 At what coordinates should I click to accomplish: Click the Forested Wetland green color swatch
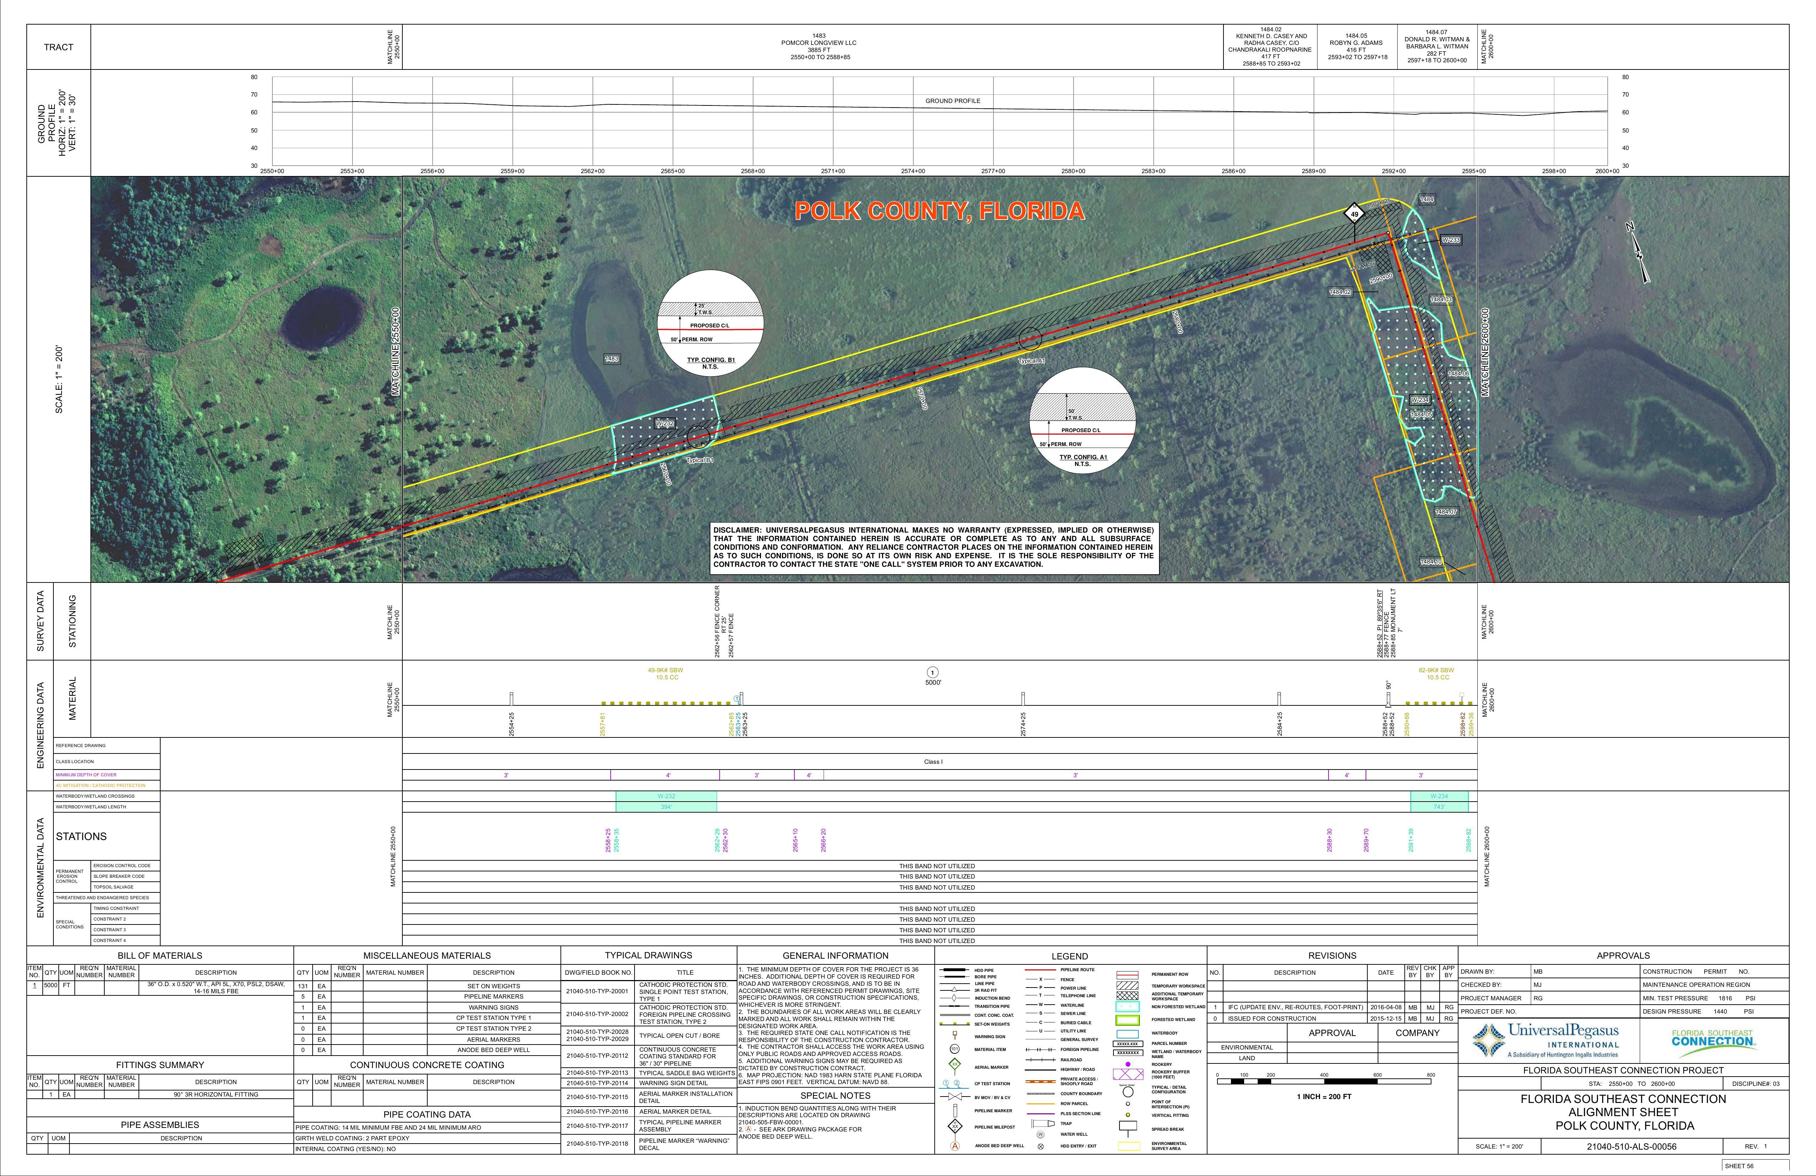[1128, 1020]
